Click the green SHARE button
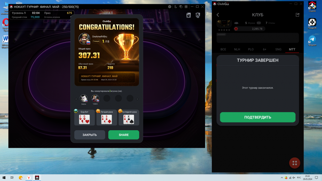322x181 pixels. (124, 135)
